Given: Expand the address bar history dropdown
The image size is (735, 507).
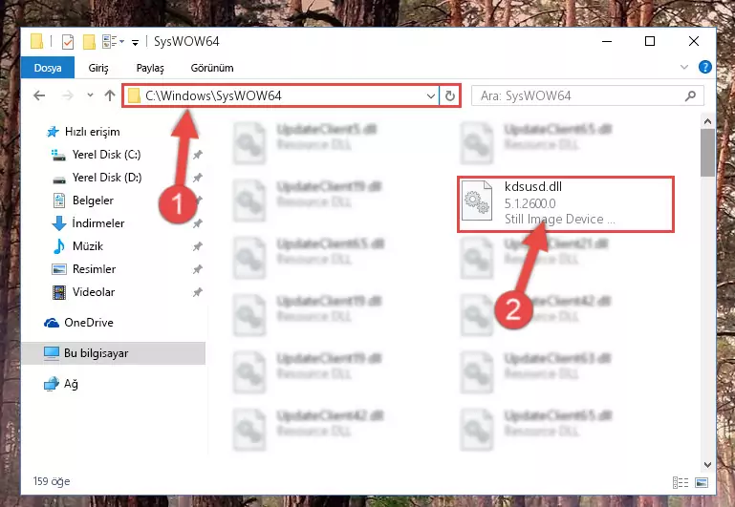Looking at the screenshot, I should coord(431,96).
